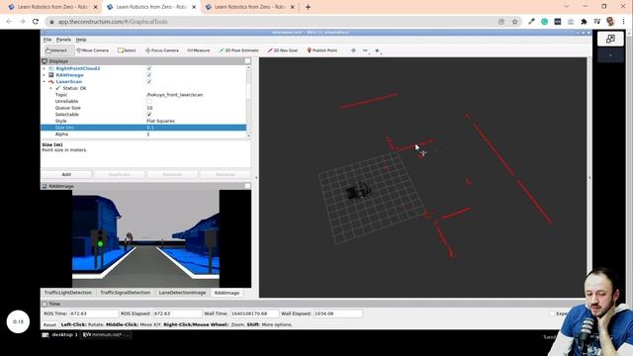Open the Help menu

coord(81,40)
